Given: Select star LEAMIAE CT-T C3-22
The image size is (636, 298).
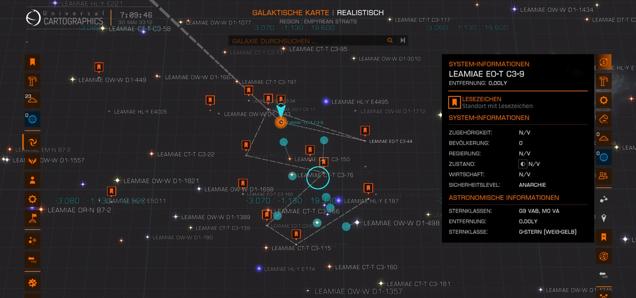Looking at the screenshot, I should point(152,154).
